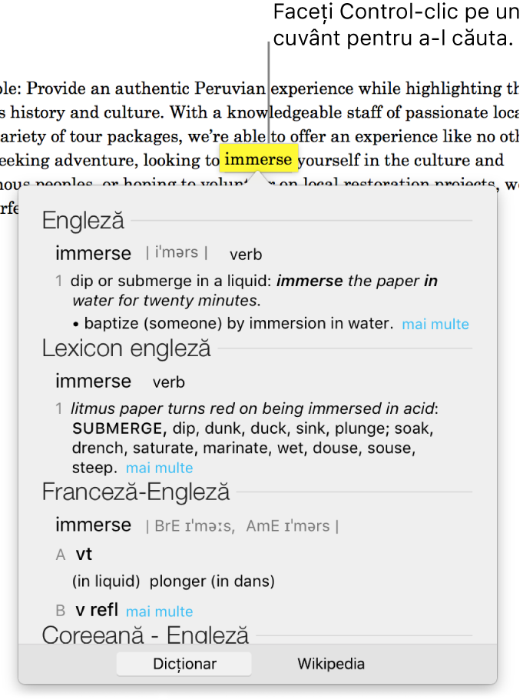Click the vt label in the French entry
This screenshot has width=523, height=700.
(x=84, y=554)
